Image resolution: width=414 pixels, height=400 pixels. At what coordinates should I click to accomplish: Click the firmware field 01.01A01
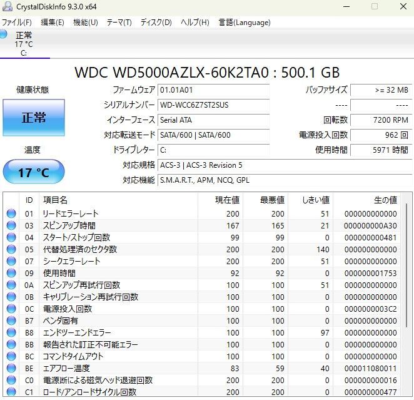coord(214,90)
